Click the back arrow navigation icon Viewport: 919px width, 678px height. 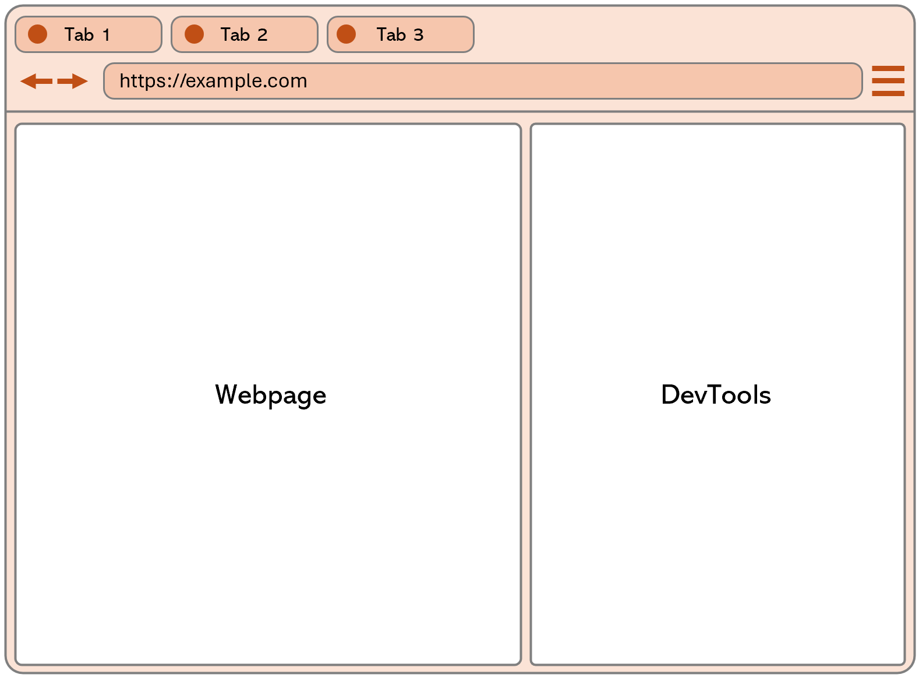click(36, 81)
